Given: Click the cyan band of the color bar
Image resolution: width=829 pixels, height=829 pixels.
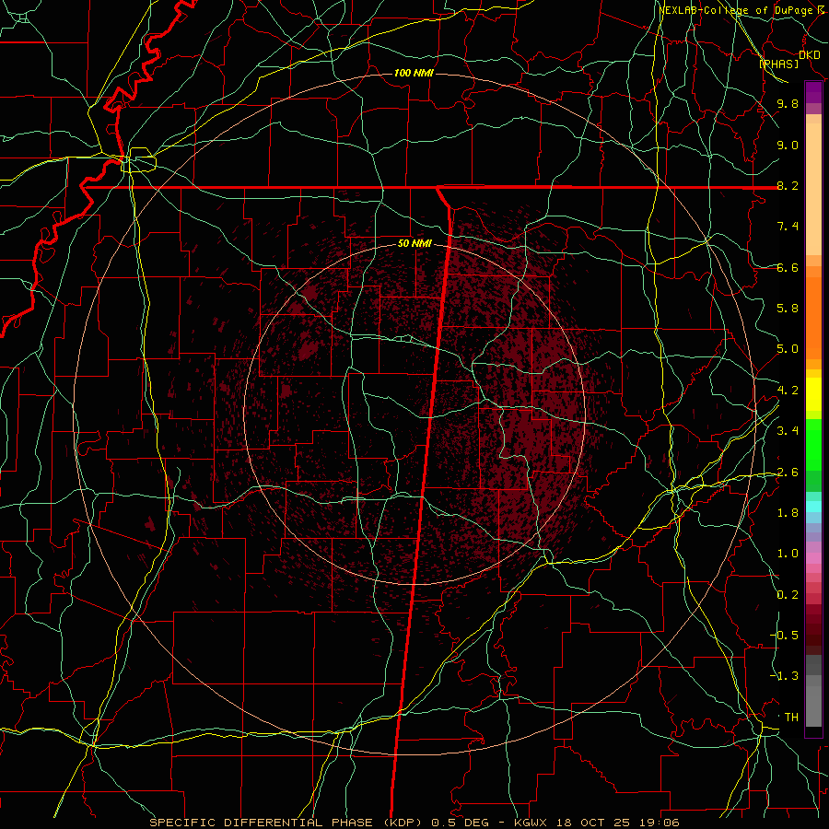Looking at the screenshot, I should click(813, 507).
